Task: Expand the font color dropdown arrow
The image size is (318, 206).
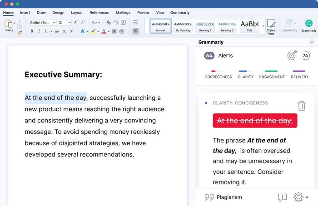Action: tap(109, 31)
